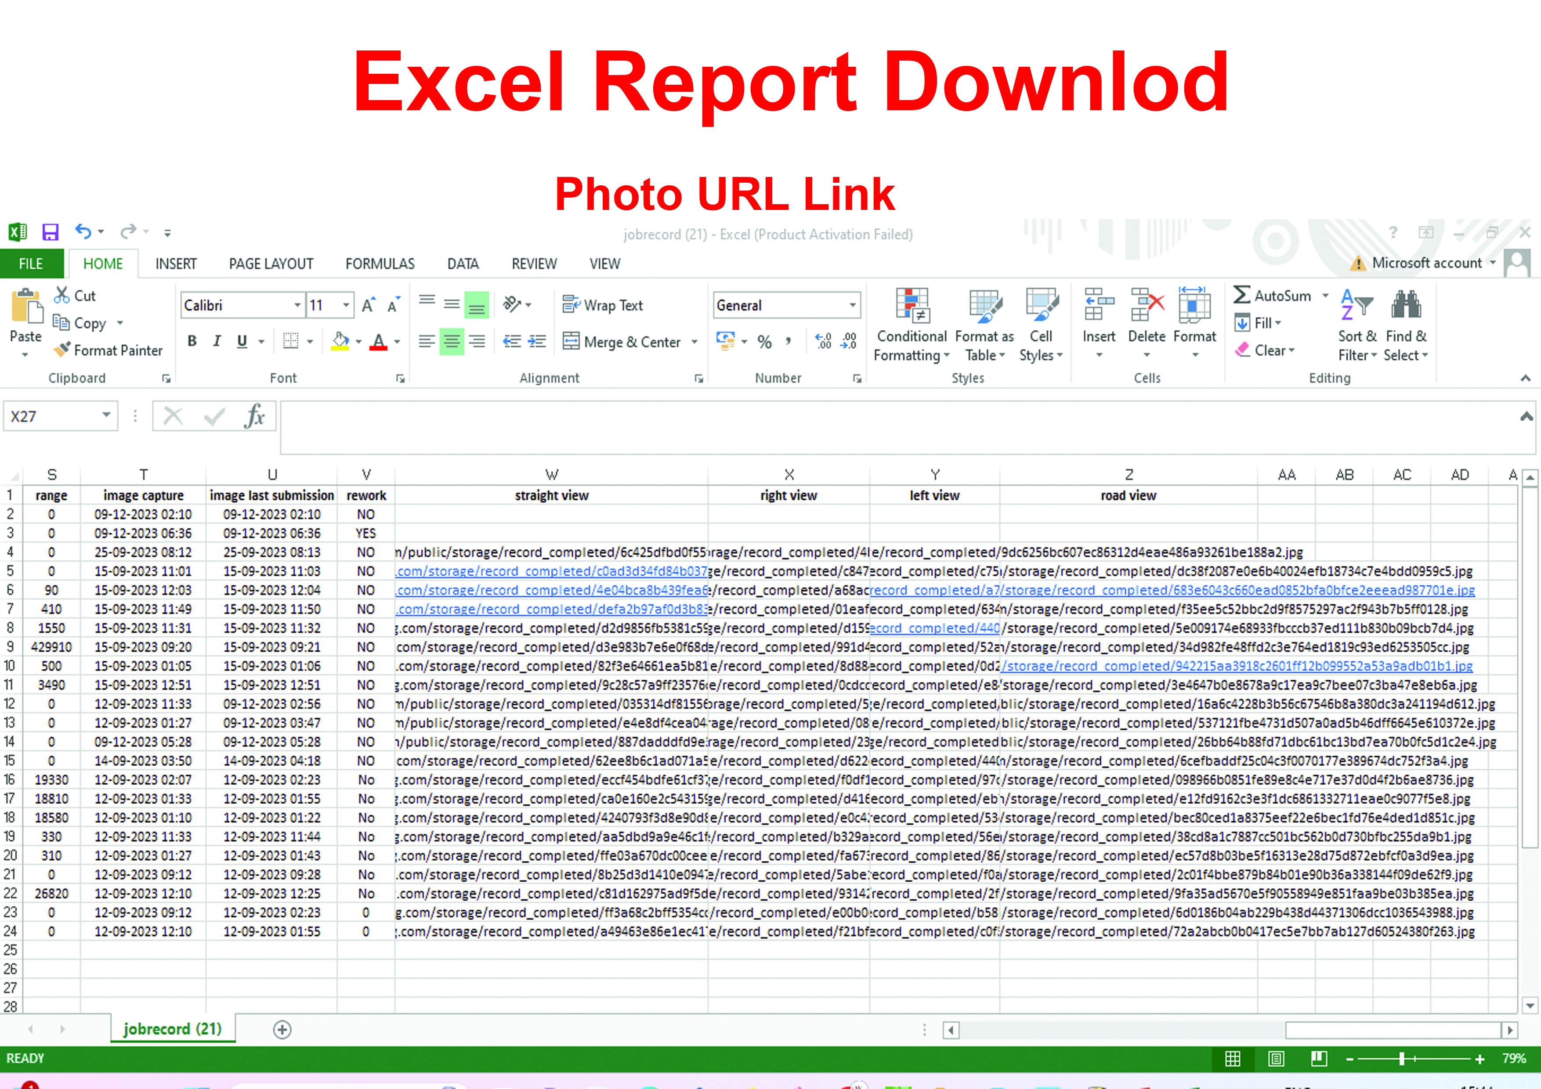
Task: Decrease font size with small A
Action: pos(394,305)
